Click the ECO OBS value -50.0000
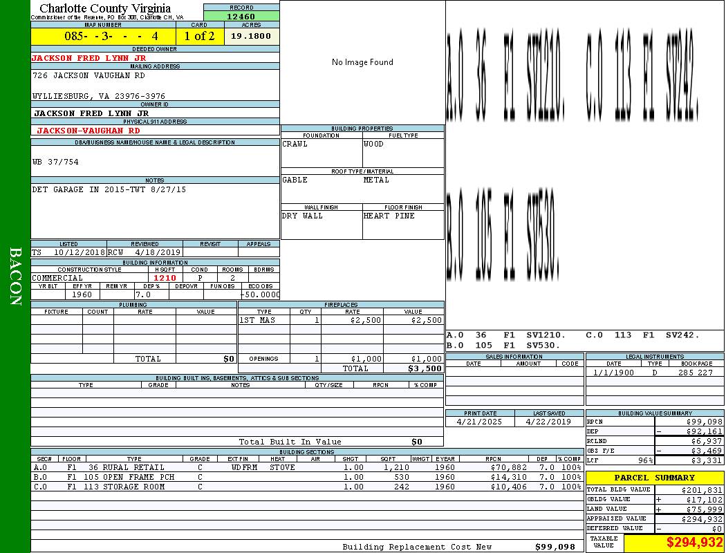Screen dimensions: 726x553 260,294
